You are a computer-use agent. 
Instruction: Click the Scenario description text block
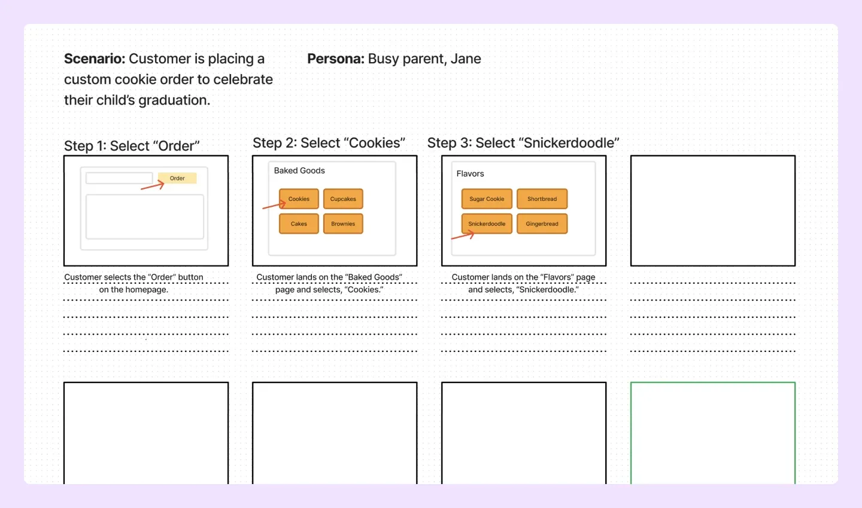[168, 79]
